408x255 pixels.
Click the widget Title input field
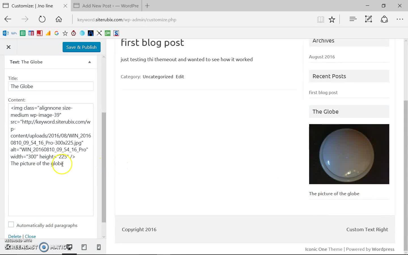point(51,86)
